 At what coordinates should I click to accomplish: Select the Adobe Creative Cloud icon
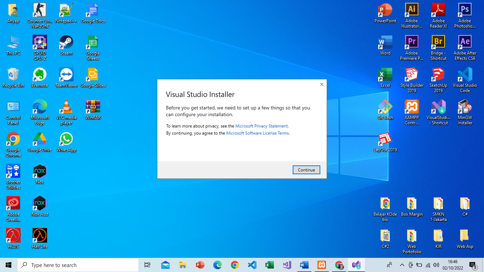click(13, 209)
